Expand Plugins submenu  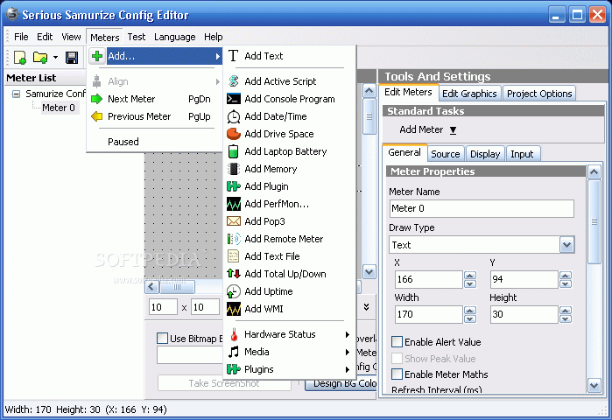click(290, 369)
